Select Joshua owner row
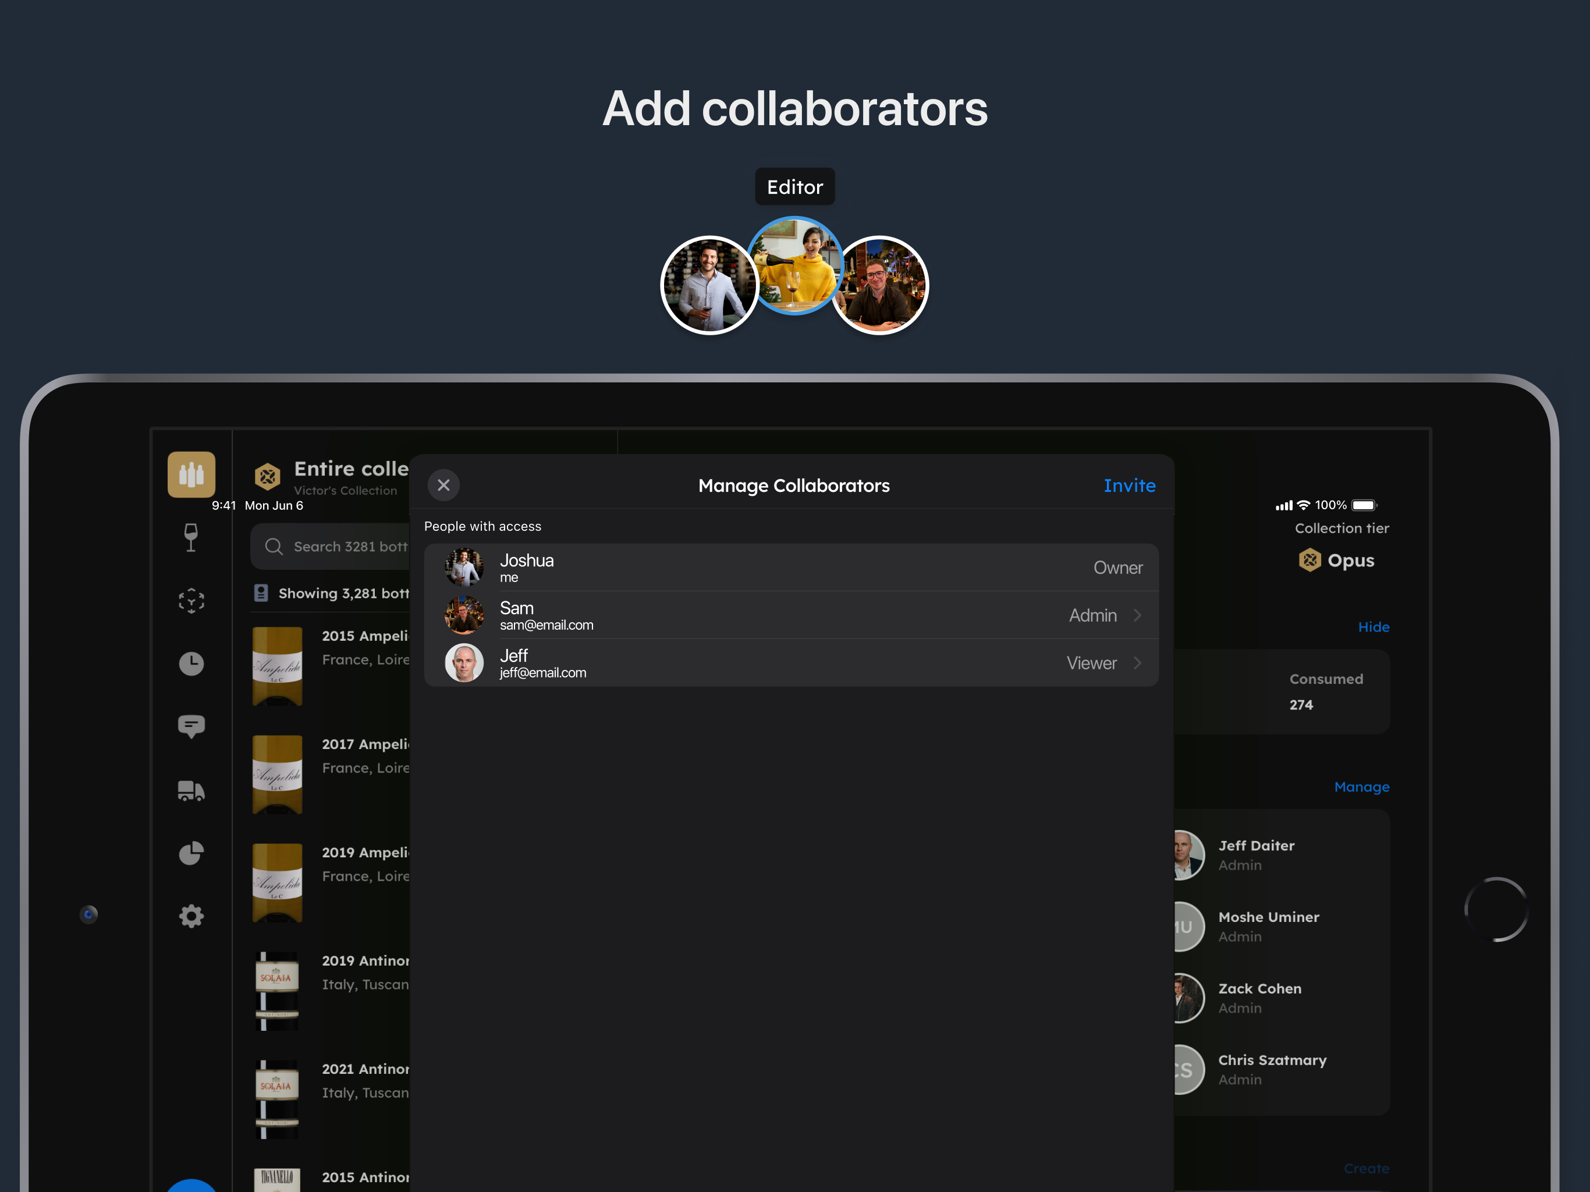Viewport: 1590px width, 1192px height. [x=792, y=567]
